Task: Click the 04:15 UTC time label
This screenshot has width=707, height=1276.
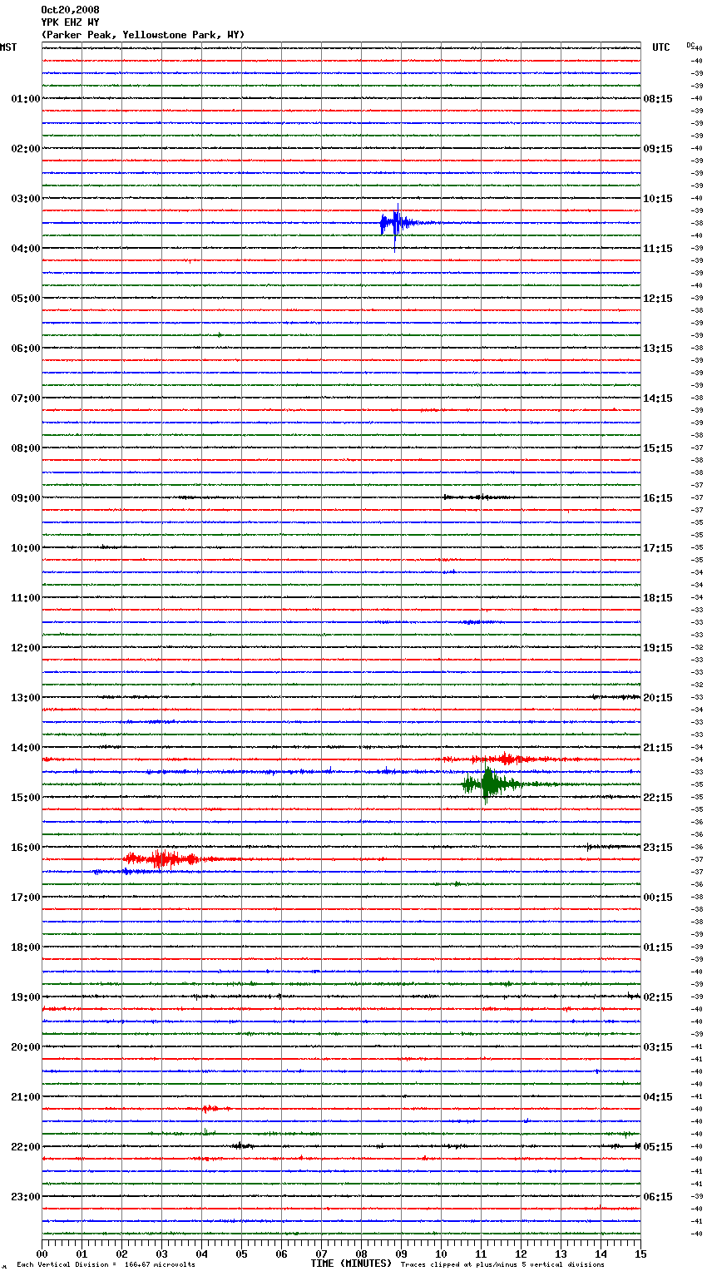Action: [658, 1097]
